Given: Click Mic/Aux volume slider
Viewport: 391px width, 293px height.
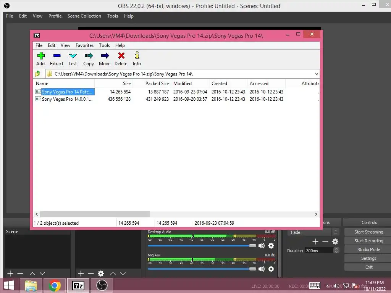Looking at the screenshot, I should point(202,269).
